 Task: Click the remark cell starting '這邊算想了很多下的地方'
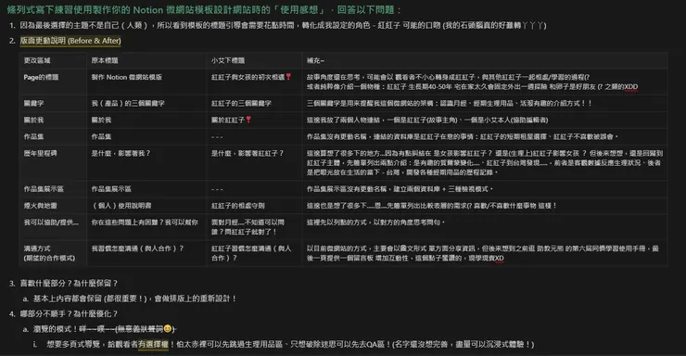[484, 162]
